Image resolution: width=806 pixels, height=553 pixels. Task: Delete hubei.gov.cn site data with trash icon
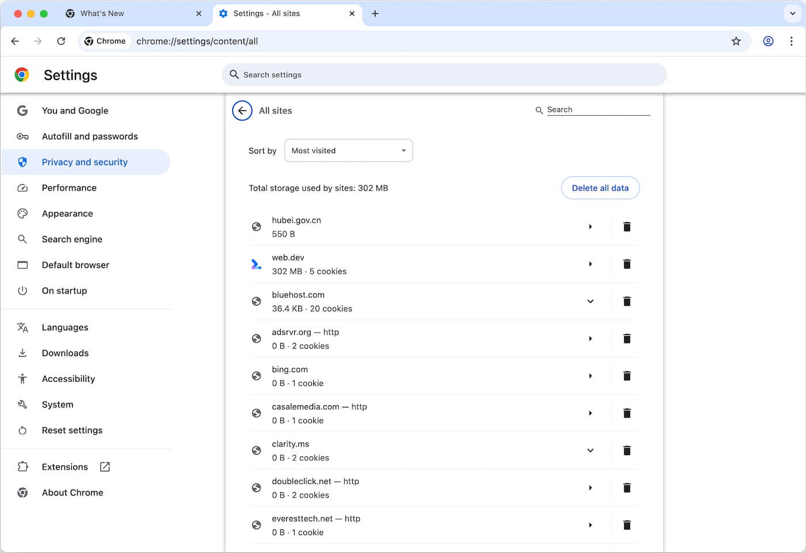(x=627, y=227)
